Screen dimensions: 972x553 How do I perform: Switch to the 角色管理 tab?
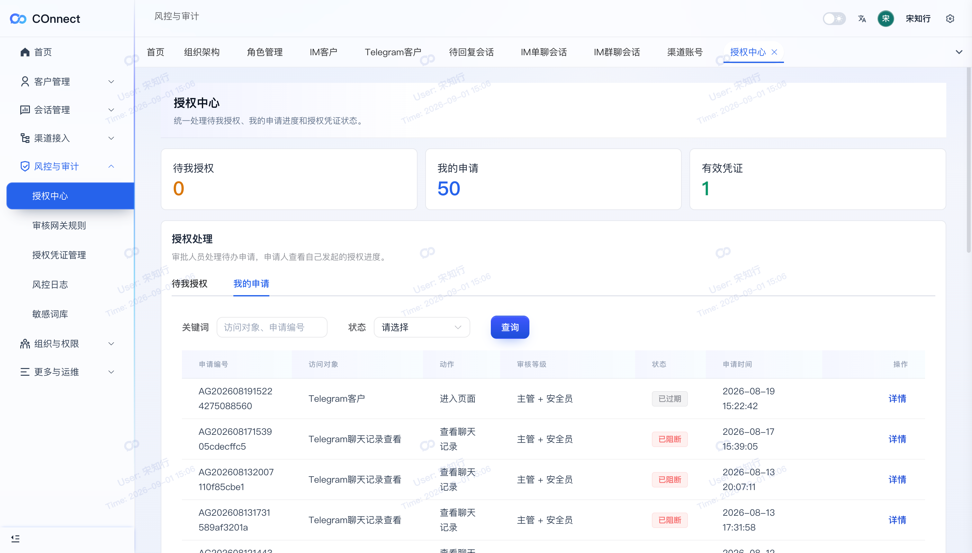click(x=265, y=52)
